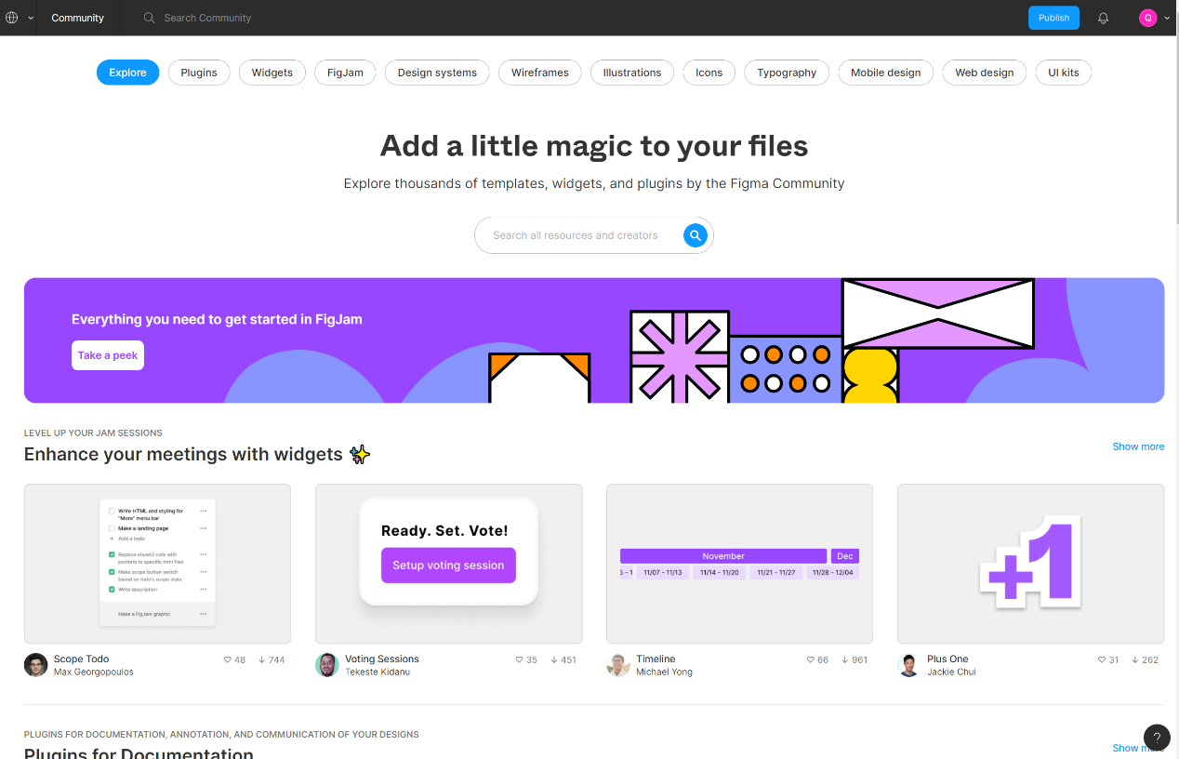Click Show more for widgets section
The image size is (1179, 759).
[1138, 446]
